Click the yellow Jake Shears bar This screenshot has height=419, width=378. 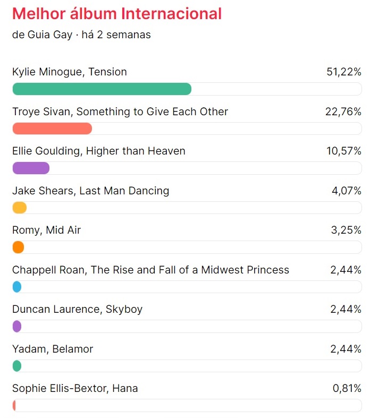(20, 208)
